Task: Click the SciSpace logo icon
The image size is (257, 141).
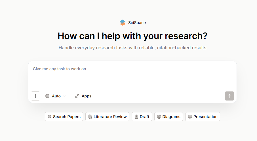Action: point(123,23)
